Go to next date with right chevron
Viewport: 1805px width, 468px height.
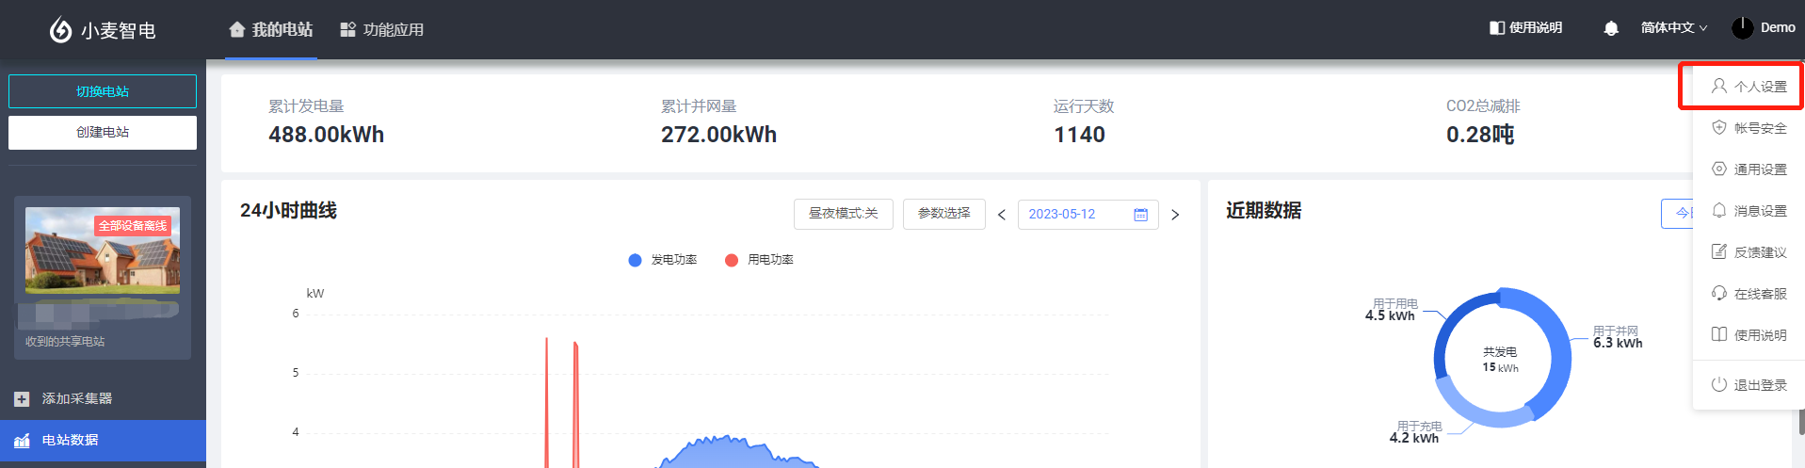click(1175, 215)
